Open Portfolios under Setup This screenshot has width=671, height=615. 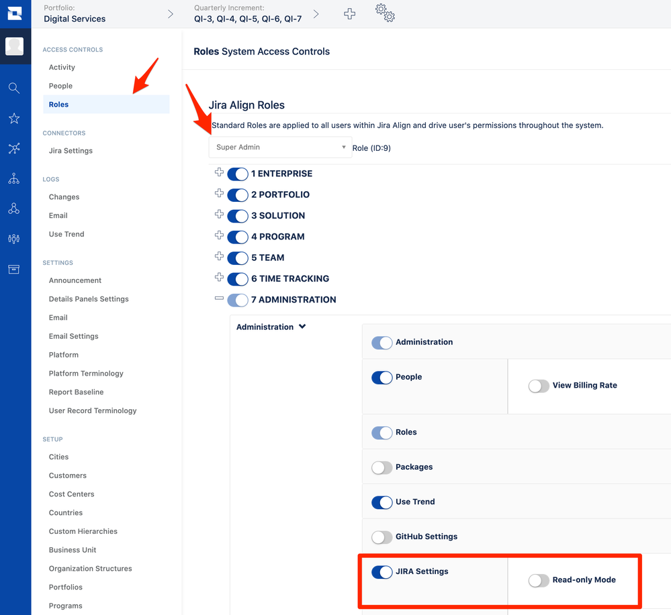(65, 588)
